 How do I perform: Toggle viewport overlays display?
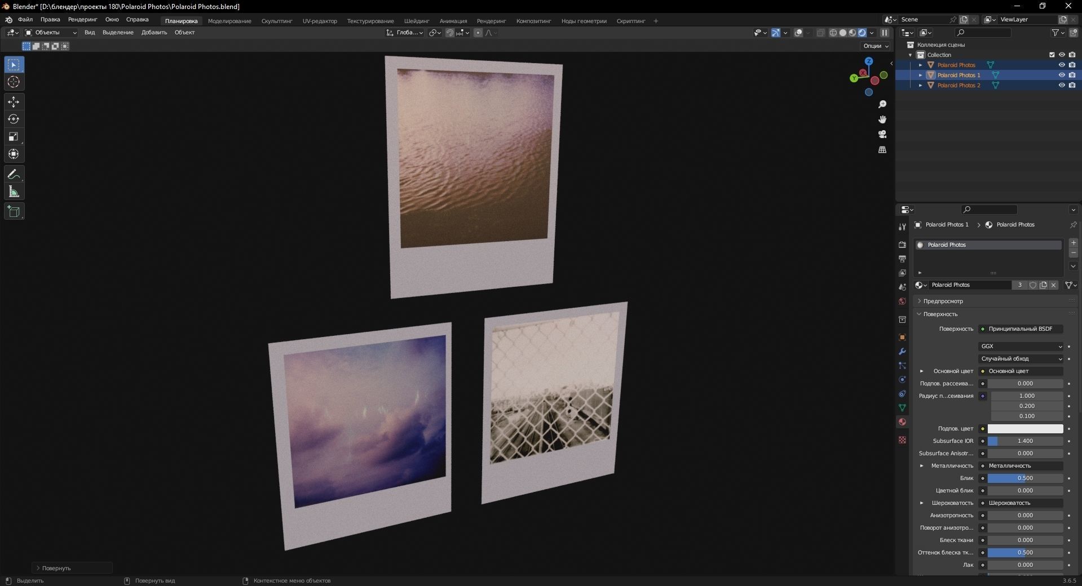click(798, 33)
